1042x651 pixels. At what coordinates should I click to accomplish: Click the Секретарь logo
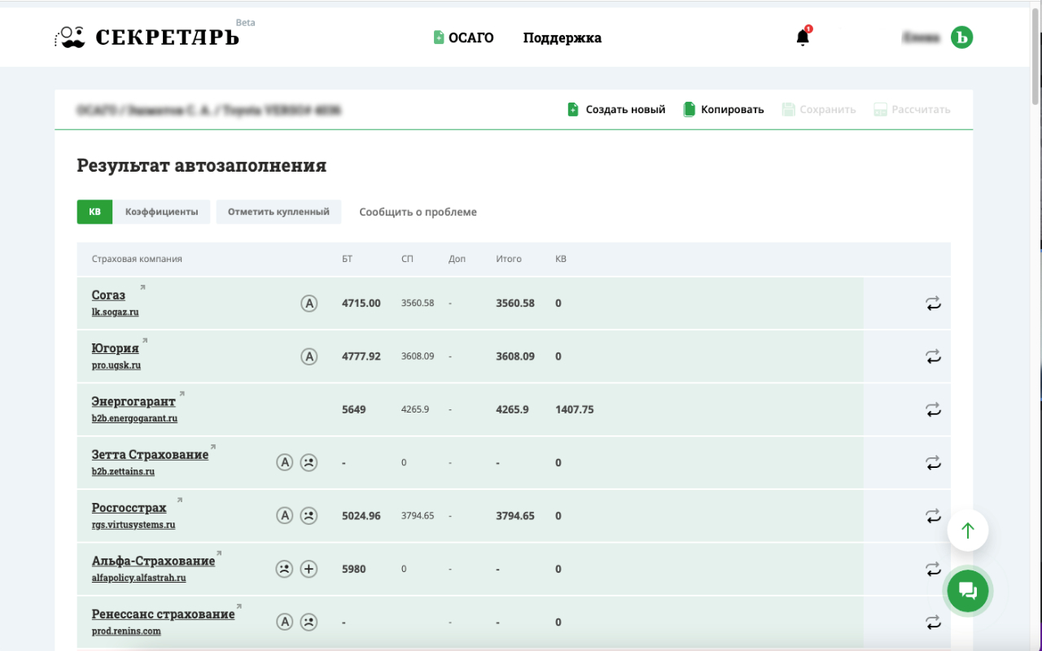point(147,37)
